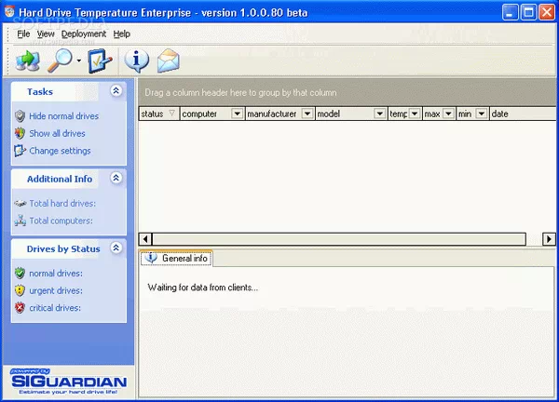Screen dimensions: 559x402
Task: Click the network computers deployment toolbar icon
Action: 27,60
